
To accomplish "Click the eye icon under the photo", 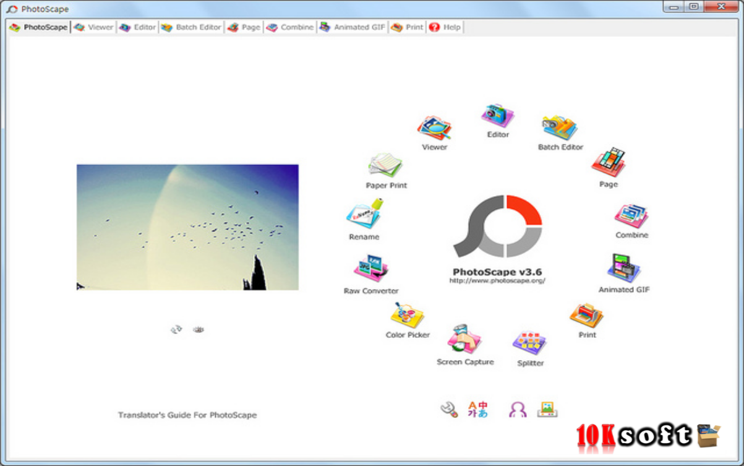I will tap(199, 330).
